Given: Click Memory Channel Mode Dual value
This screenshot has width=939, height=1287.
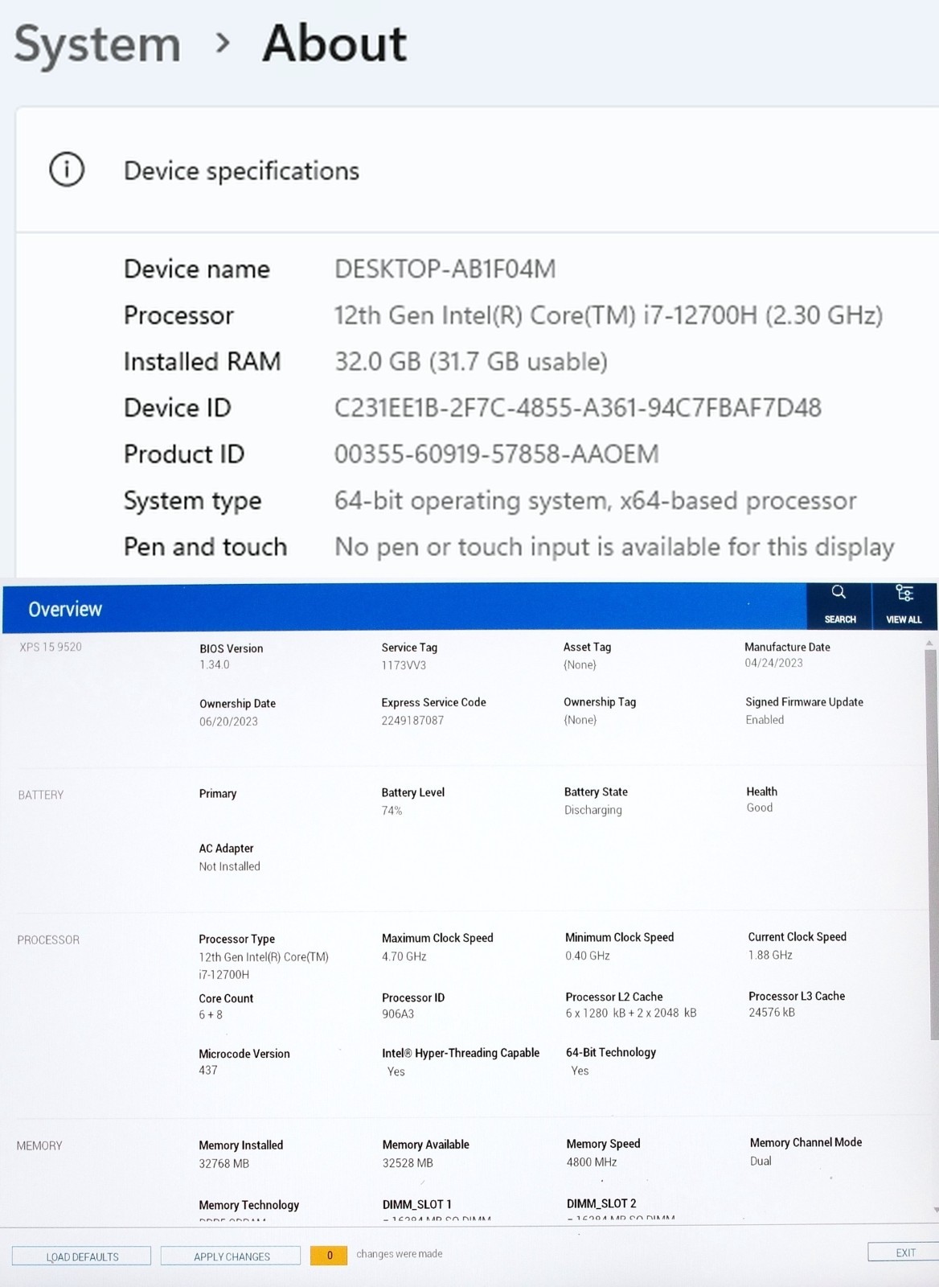Looking at the screenshot, I should [x=761, y=1161].
